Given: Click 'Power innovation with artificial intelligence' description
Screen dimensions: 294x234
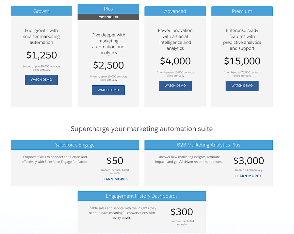Looking at the screenshot, I should pyautogui.click(x=175, y=40).
